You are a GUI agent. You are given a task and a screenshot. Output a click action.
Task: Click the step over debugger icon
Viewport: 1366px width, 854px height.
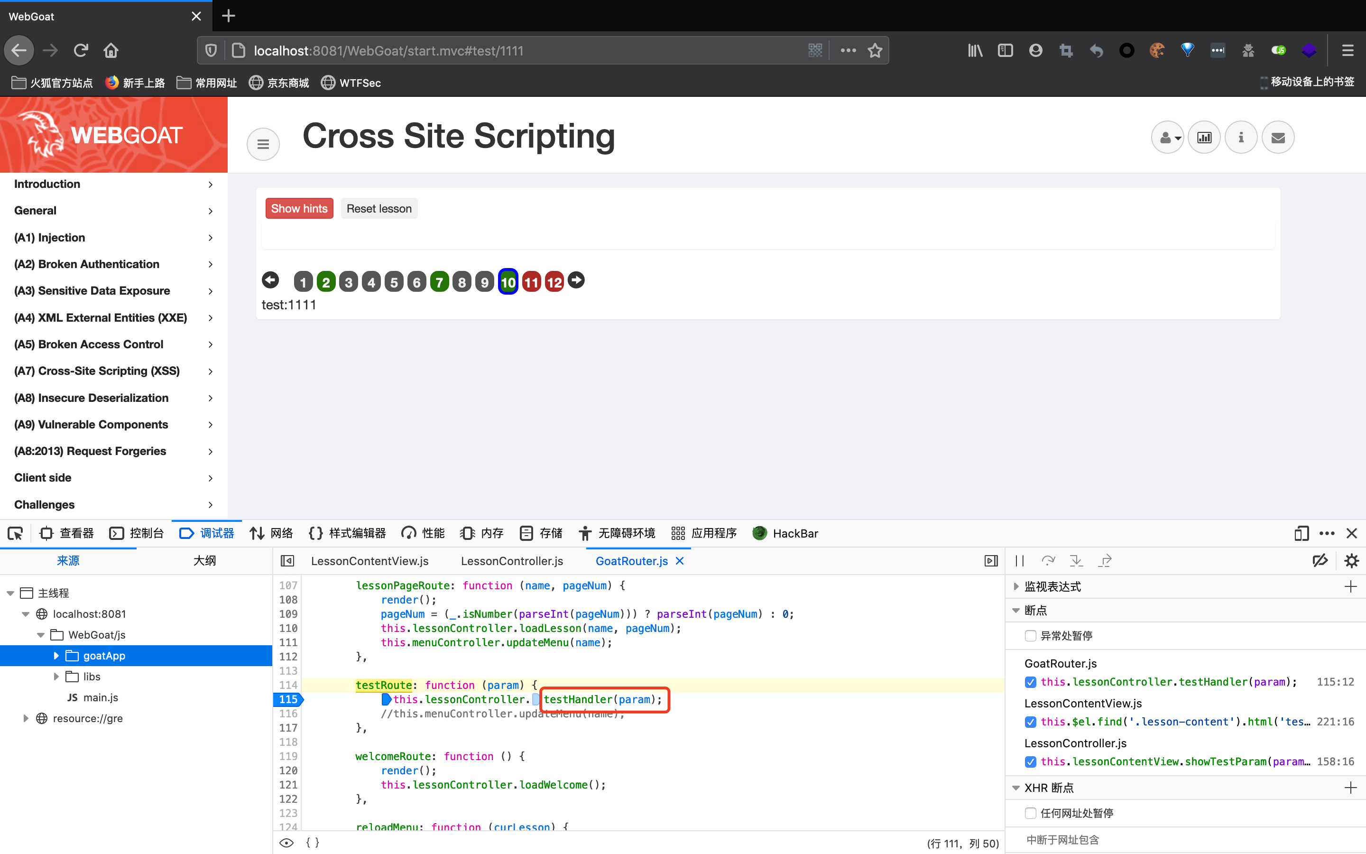click(1048, 561)
